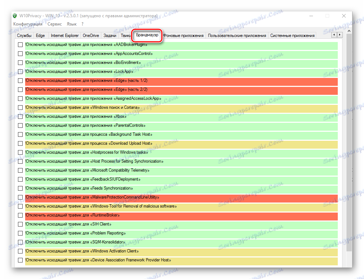Check the Problem Reporting checkbox
Screen dimensions: 364x279
pos(20,233)
